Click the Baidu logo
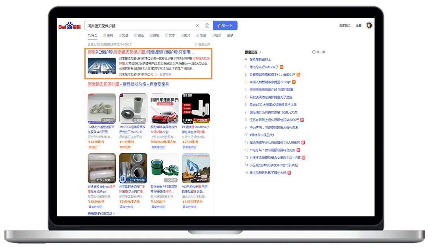Viewport: 428px width, 248px height. click(x=70, y=26)
